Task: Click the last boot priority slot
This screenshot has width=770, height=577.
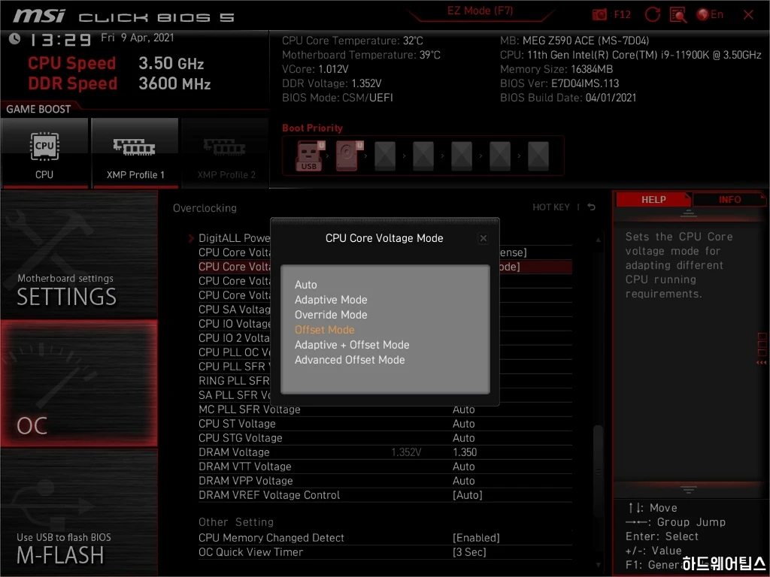Action: coord(538,156)
